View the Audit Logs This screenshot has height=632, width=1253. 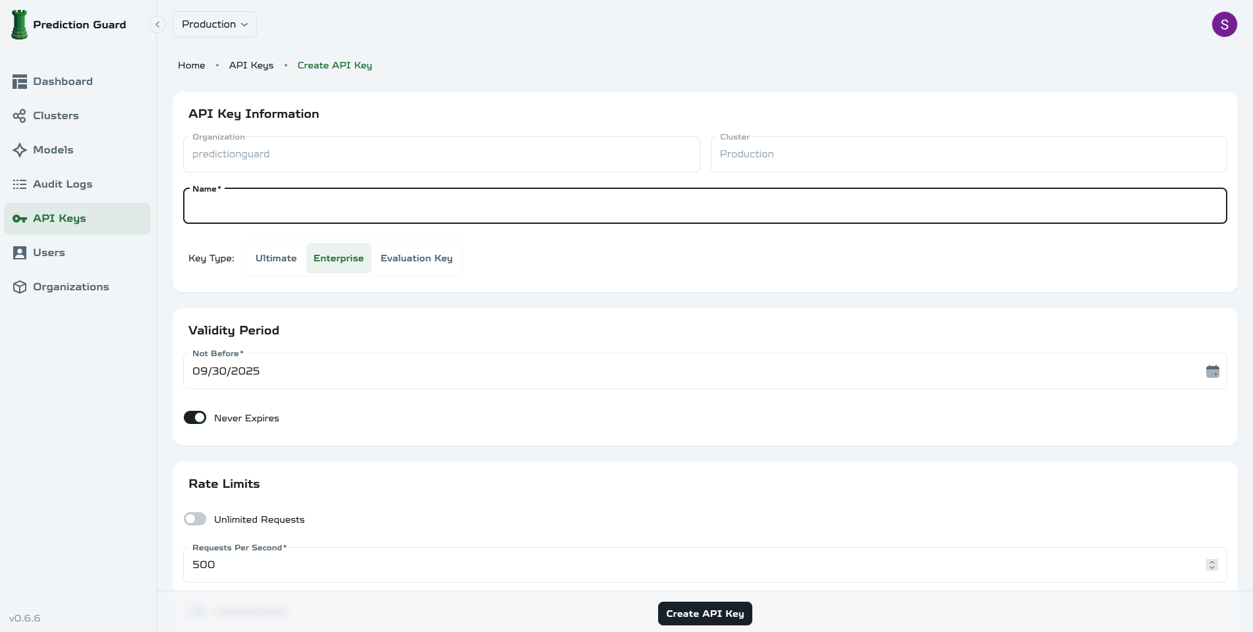tap(63, 184)
